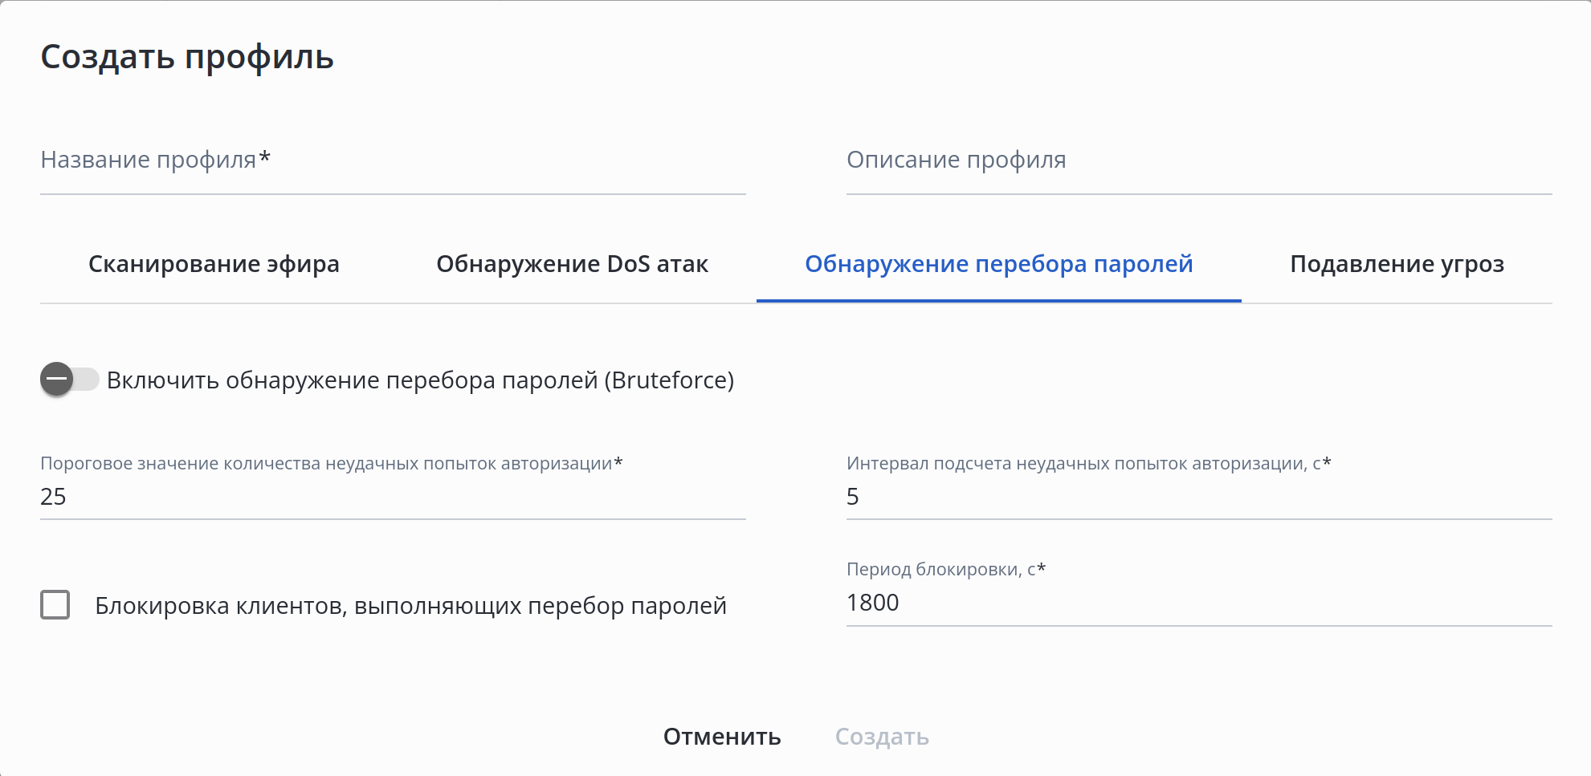1591x776 pixels.
Task: Switch to the 'Сканирование эфира' tab
Action: click(x=214, y=264)
